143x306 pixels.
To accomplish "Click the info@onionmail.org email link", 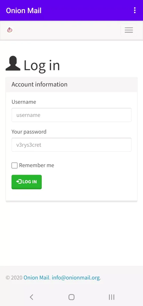I will (76, 278).
